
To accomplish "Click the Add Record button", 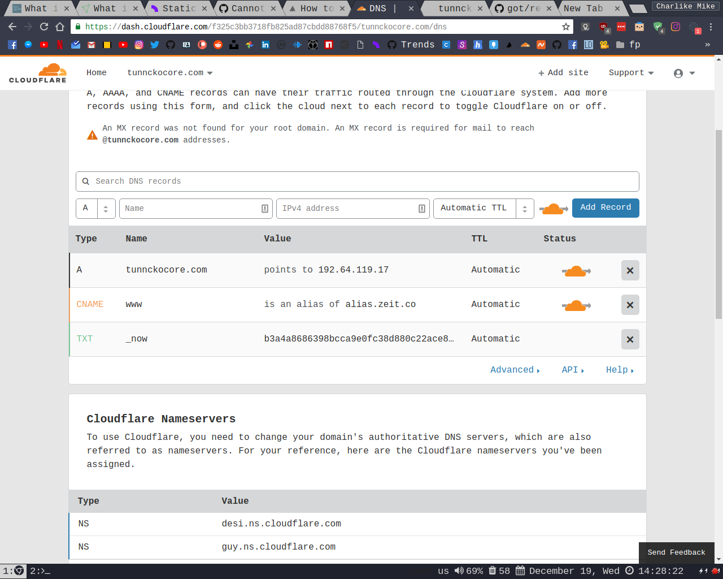I will 606,208.
